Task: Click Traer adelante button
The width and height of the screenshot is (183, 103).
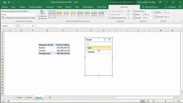Action: tap(116, 11)
